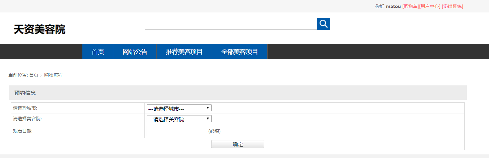489x158 pixels.
Task: Click 购物流程 in the breadcrumb
Action: click(x=53, y=75)
